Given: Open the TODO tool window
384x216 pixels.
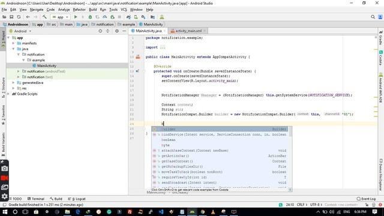Looking at the screenshot, I should (15, 199).
